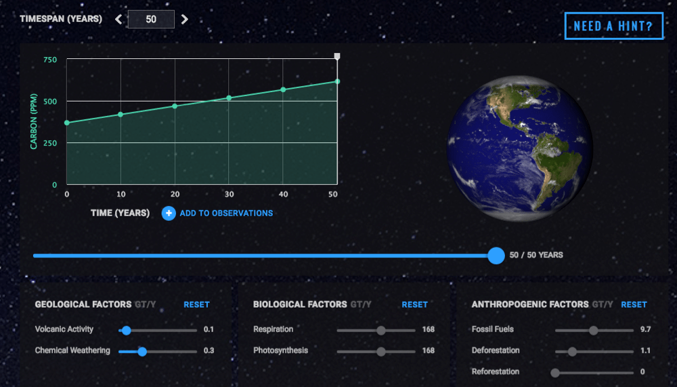
Task: Decrease timespan with left arrow
Action: [x=118, y=20]
